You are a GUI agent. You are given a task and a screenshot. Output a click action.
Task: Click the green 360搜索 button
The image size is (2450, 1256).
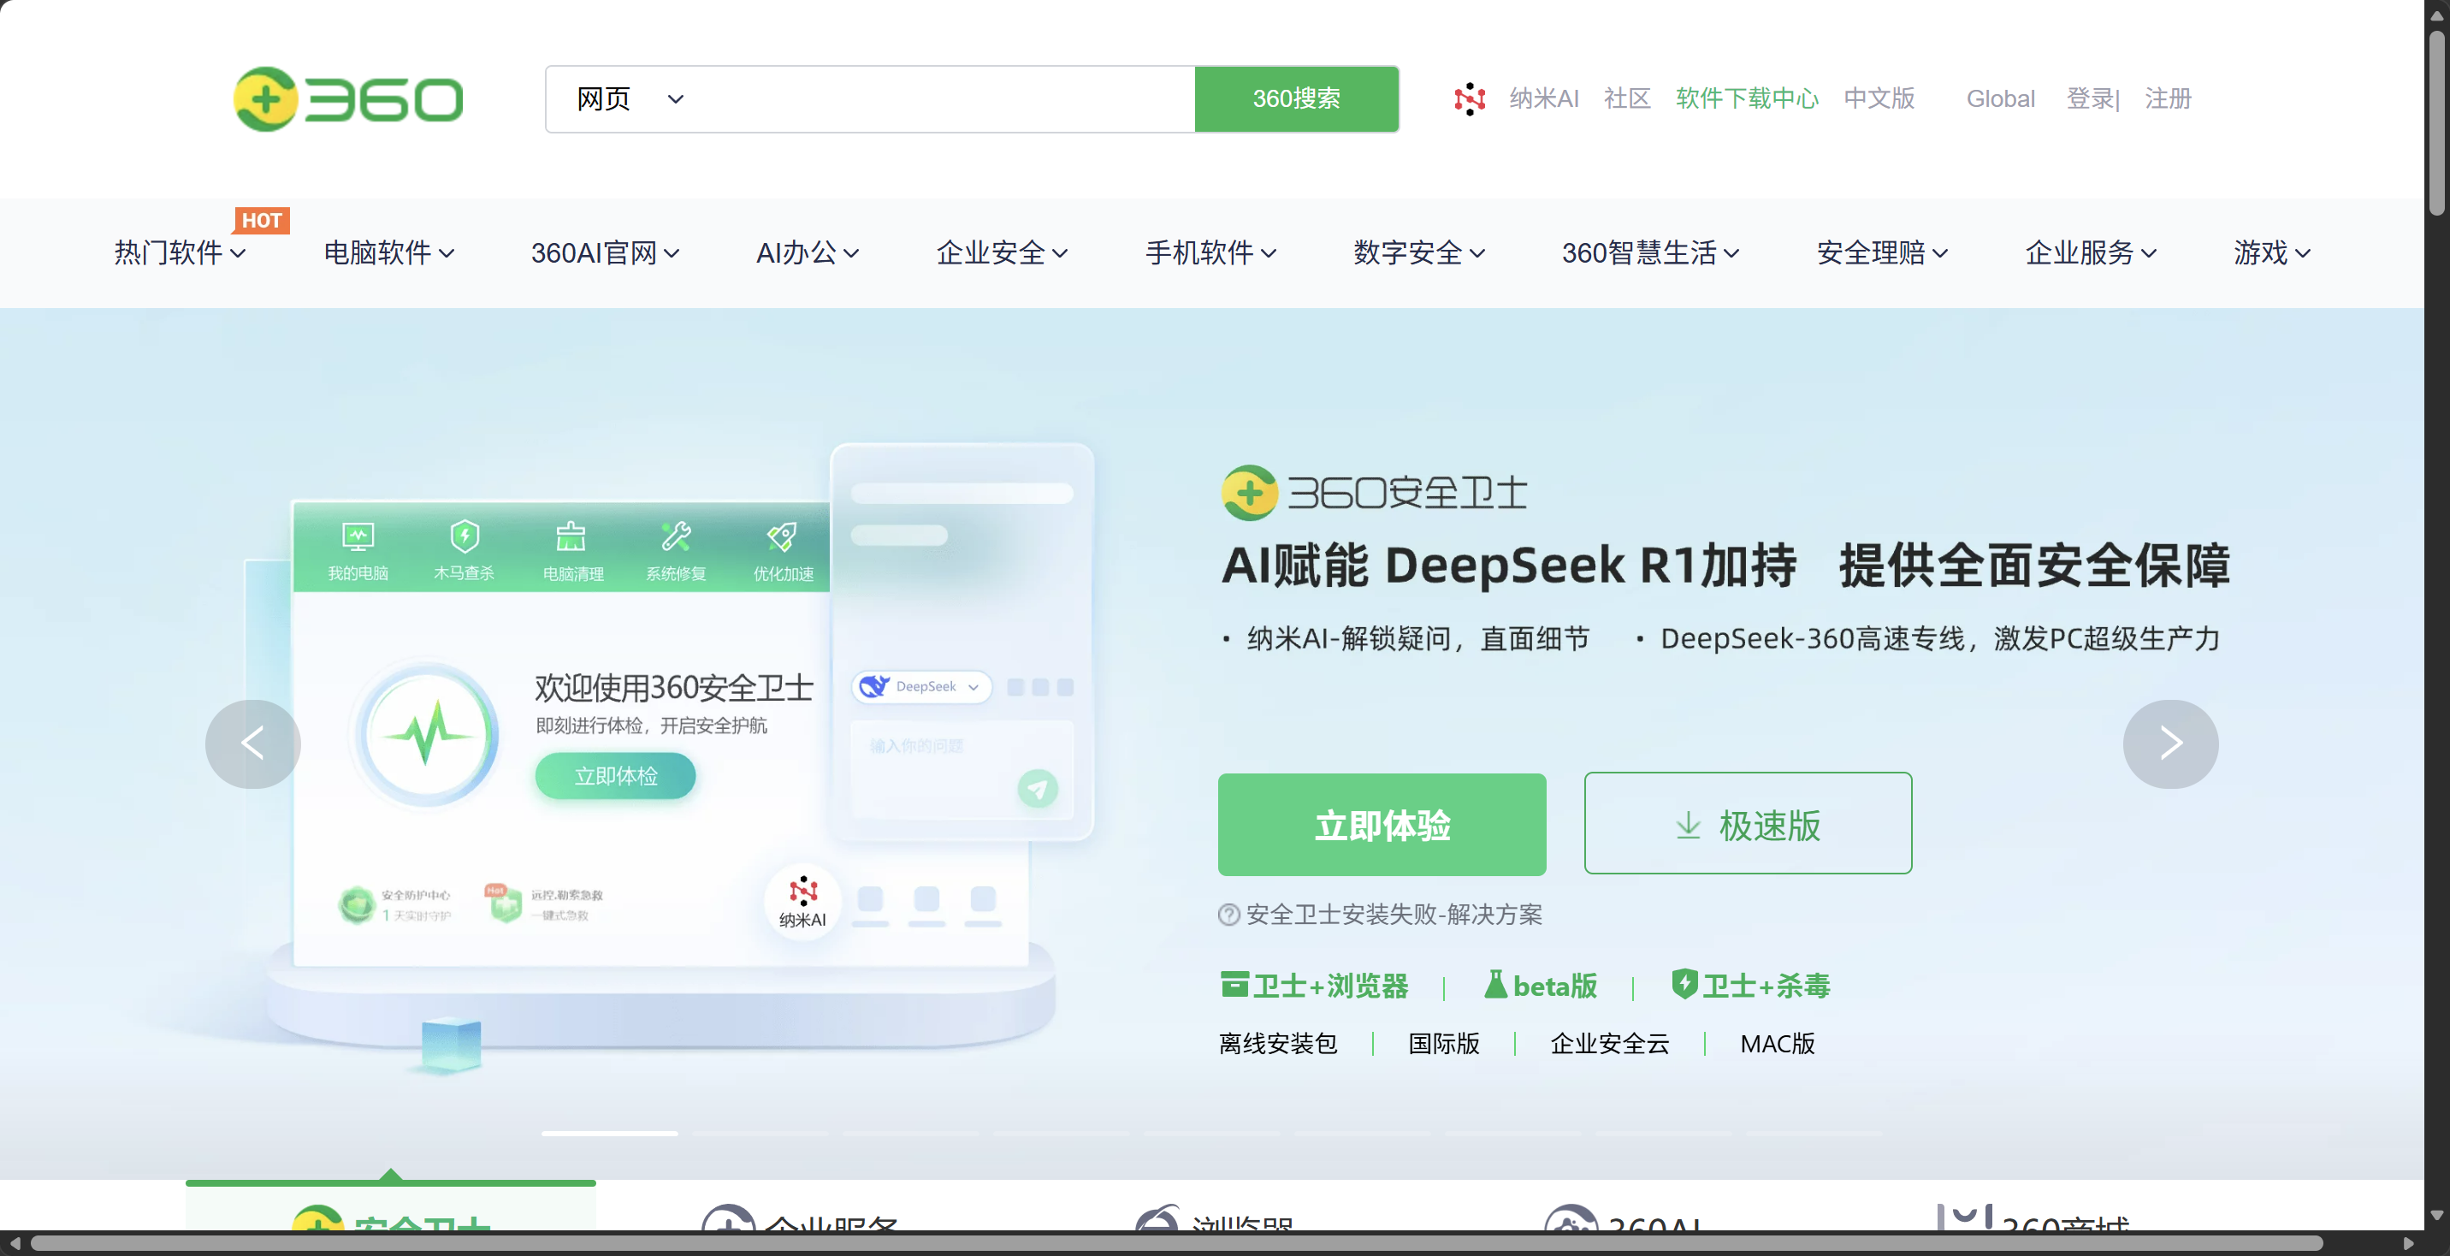point(1295,99)
